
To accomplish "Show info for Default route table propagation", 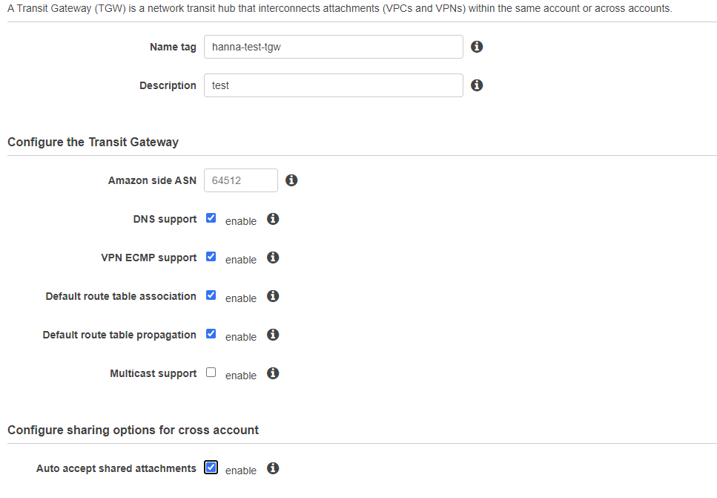I will [x=273, y=335].
